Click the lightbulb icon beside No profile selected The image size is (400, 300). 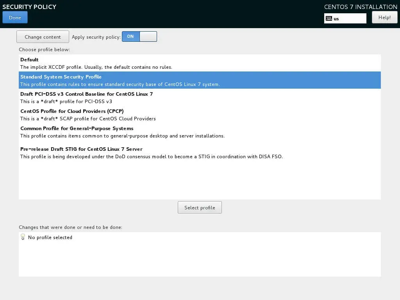(x=23, y=237)
